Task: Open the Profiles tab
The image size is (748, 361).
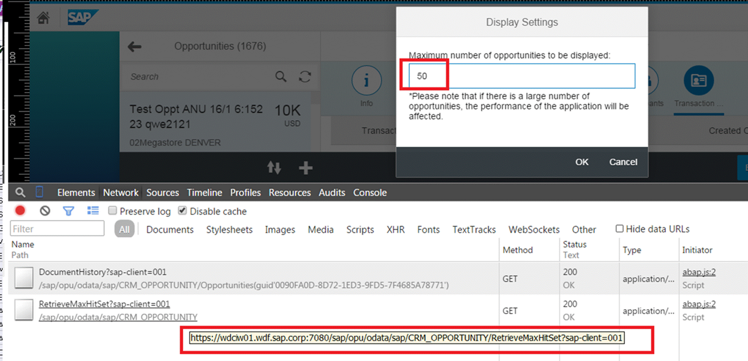Action: (x=245, y=192)
